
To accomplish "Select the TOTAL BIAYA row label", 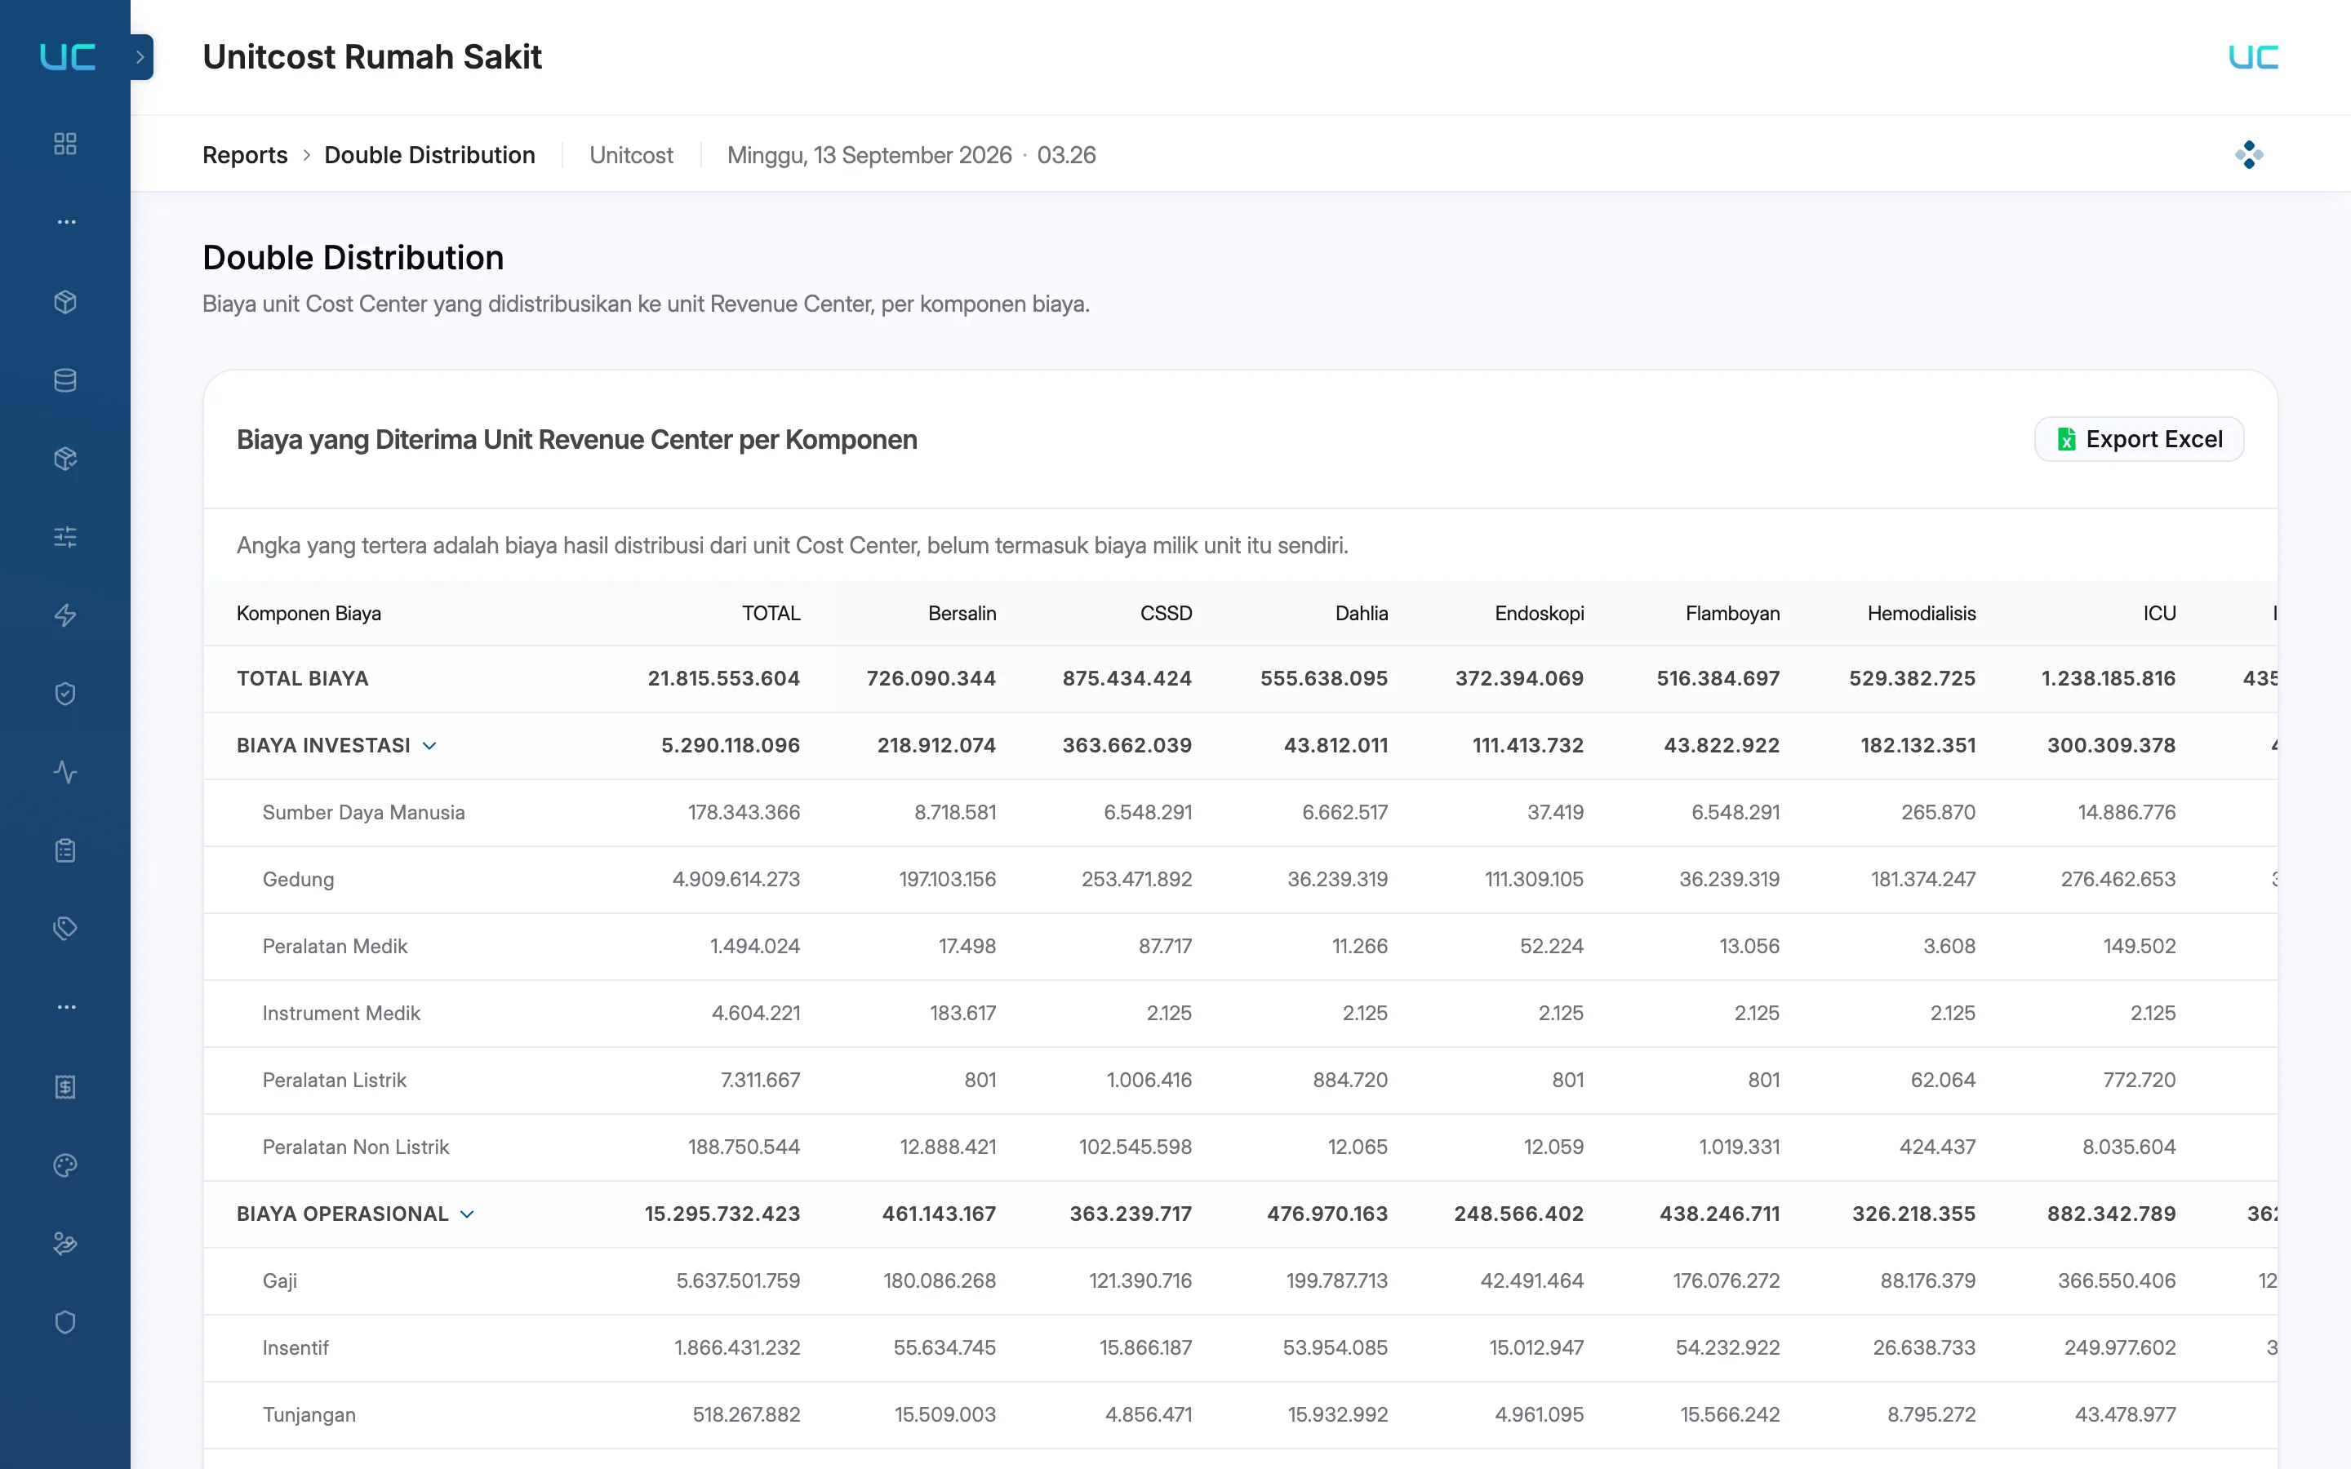I will click(x=303, y=678).
